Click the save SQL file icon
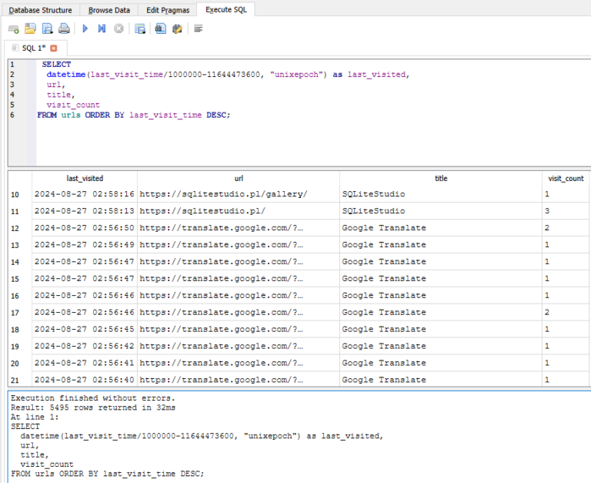Viewport: 591px width, 483px height. click(x=47, y=29)
